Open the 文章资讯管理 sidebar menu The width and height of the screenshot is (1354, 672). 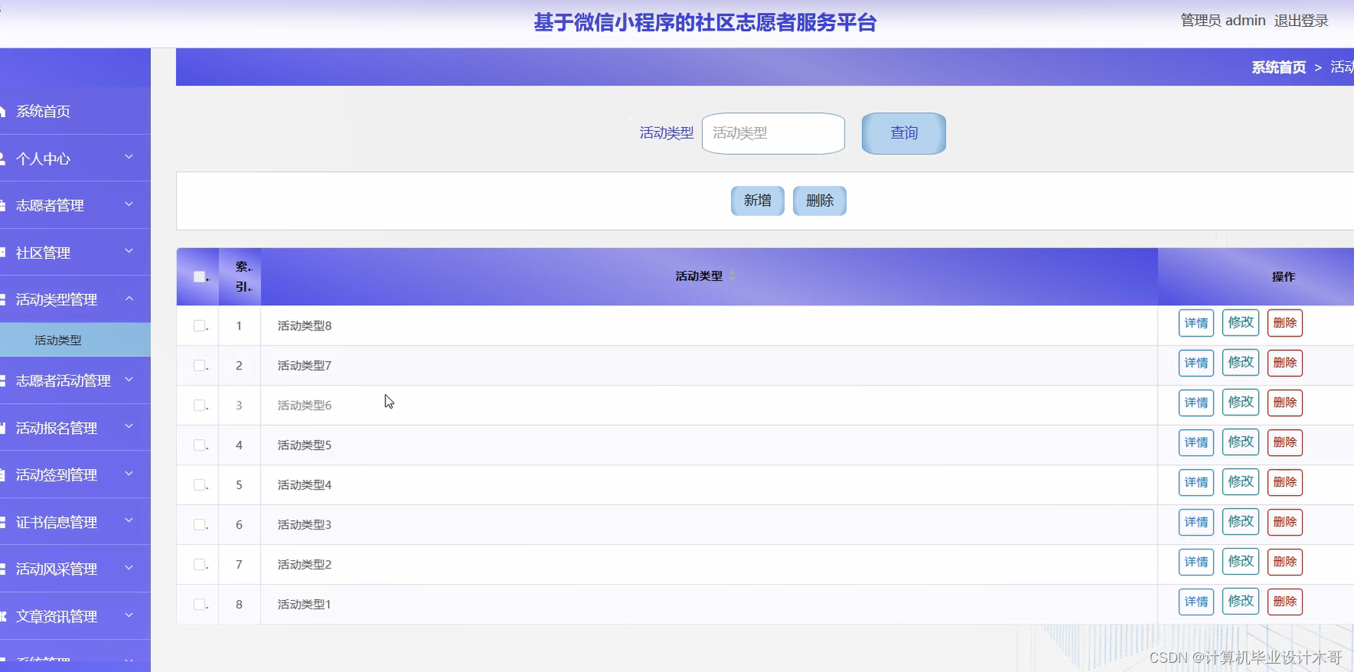coord(75,616)
